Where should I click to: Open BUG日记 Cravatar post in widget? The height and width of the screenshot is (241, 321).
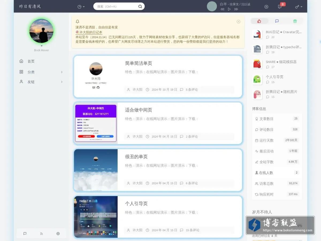coord(284,32)
